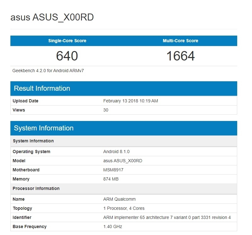This screenshot has width=252, height=235.
Task: Select the Multi-Core Score column header
Action: [180, 41]
